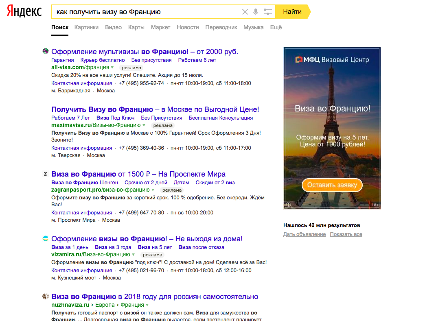
Task: Open Контактная информация for +7 (499) 647-70-80
Action: 81,213
